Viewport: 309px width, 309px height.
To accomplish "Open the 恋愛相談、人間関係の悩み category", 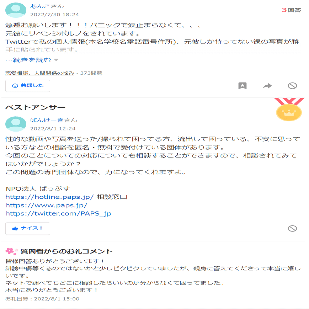I will point(40,73).
